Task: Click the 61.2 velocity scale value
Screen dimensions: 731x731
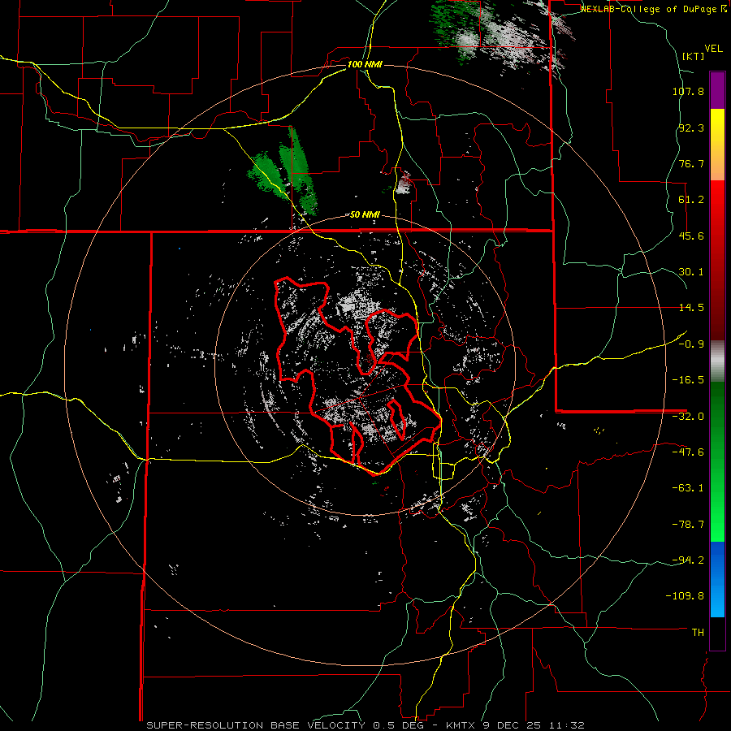Action: point(691,200)
